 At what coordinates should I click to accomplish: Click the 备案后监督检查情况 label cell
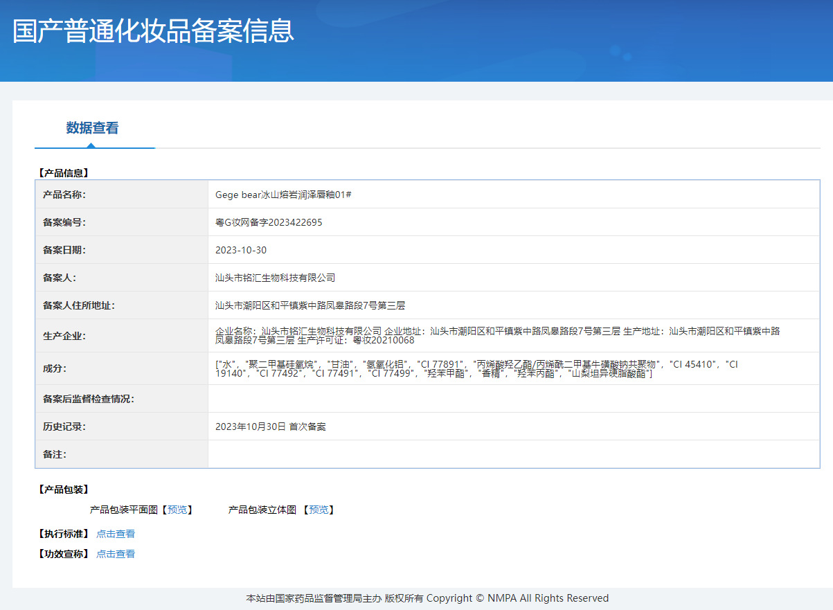click(121, 399)
